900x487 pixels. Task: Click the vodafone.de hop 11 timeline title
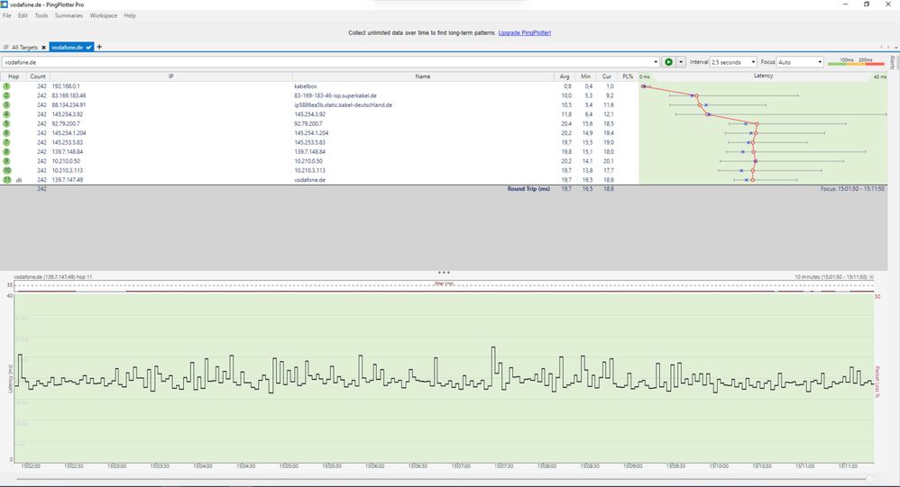point(53,276)
